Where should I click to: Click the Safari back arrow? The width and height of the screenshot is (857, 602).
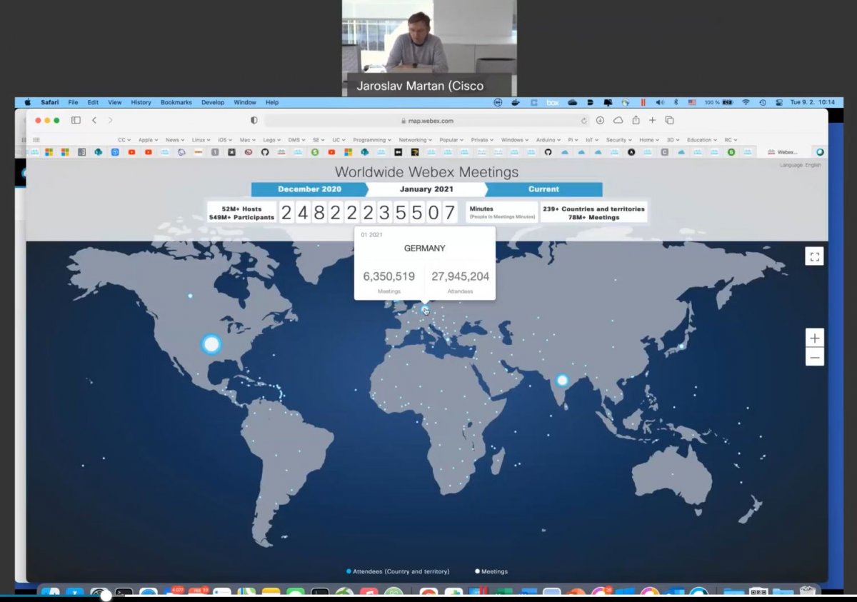[x=94, y=121]
